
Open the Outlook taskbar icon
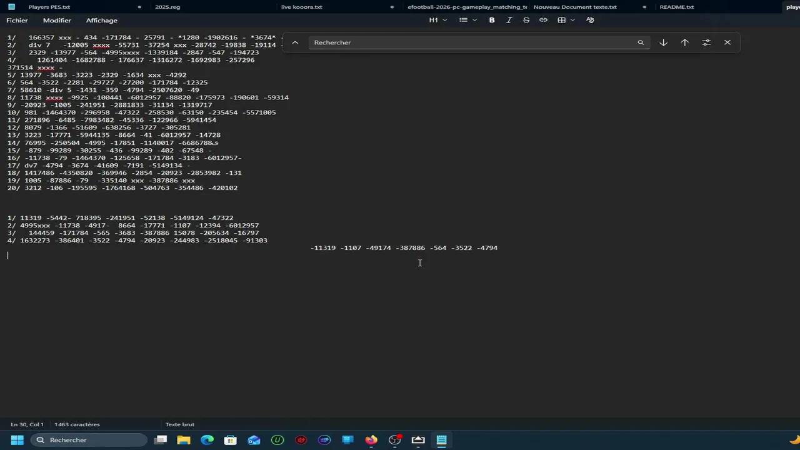point(254,440)
